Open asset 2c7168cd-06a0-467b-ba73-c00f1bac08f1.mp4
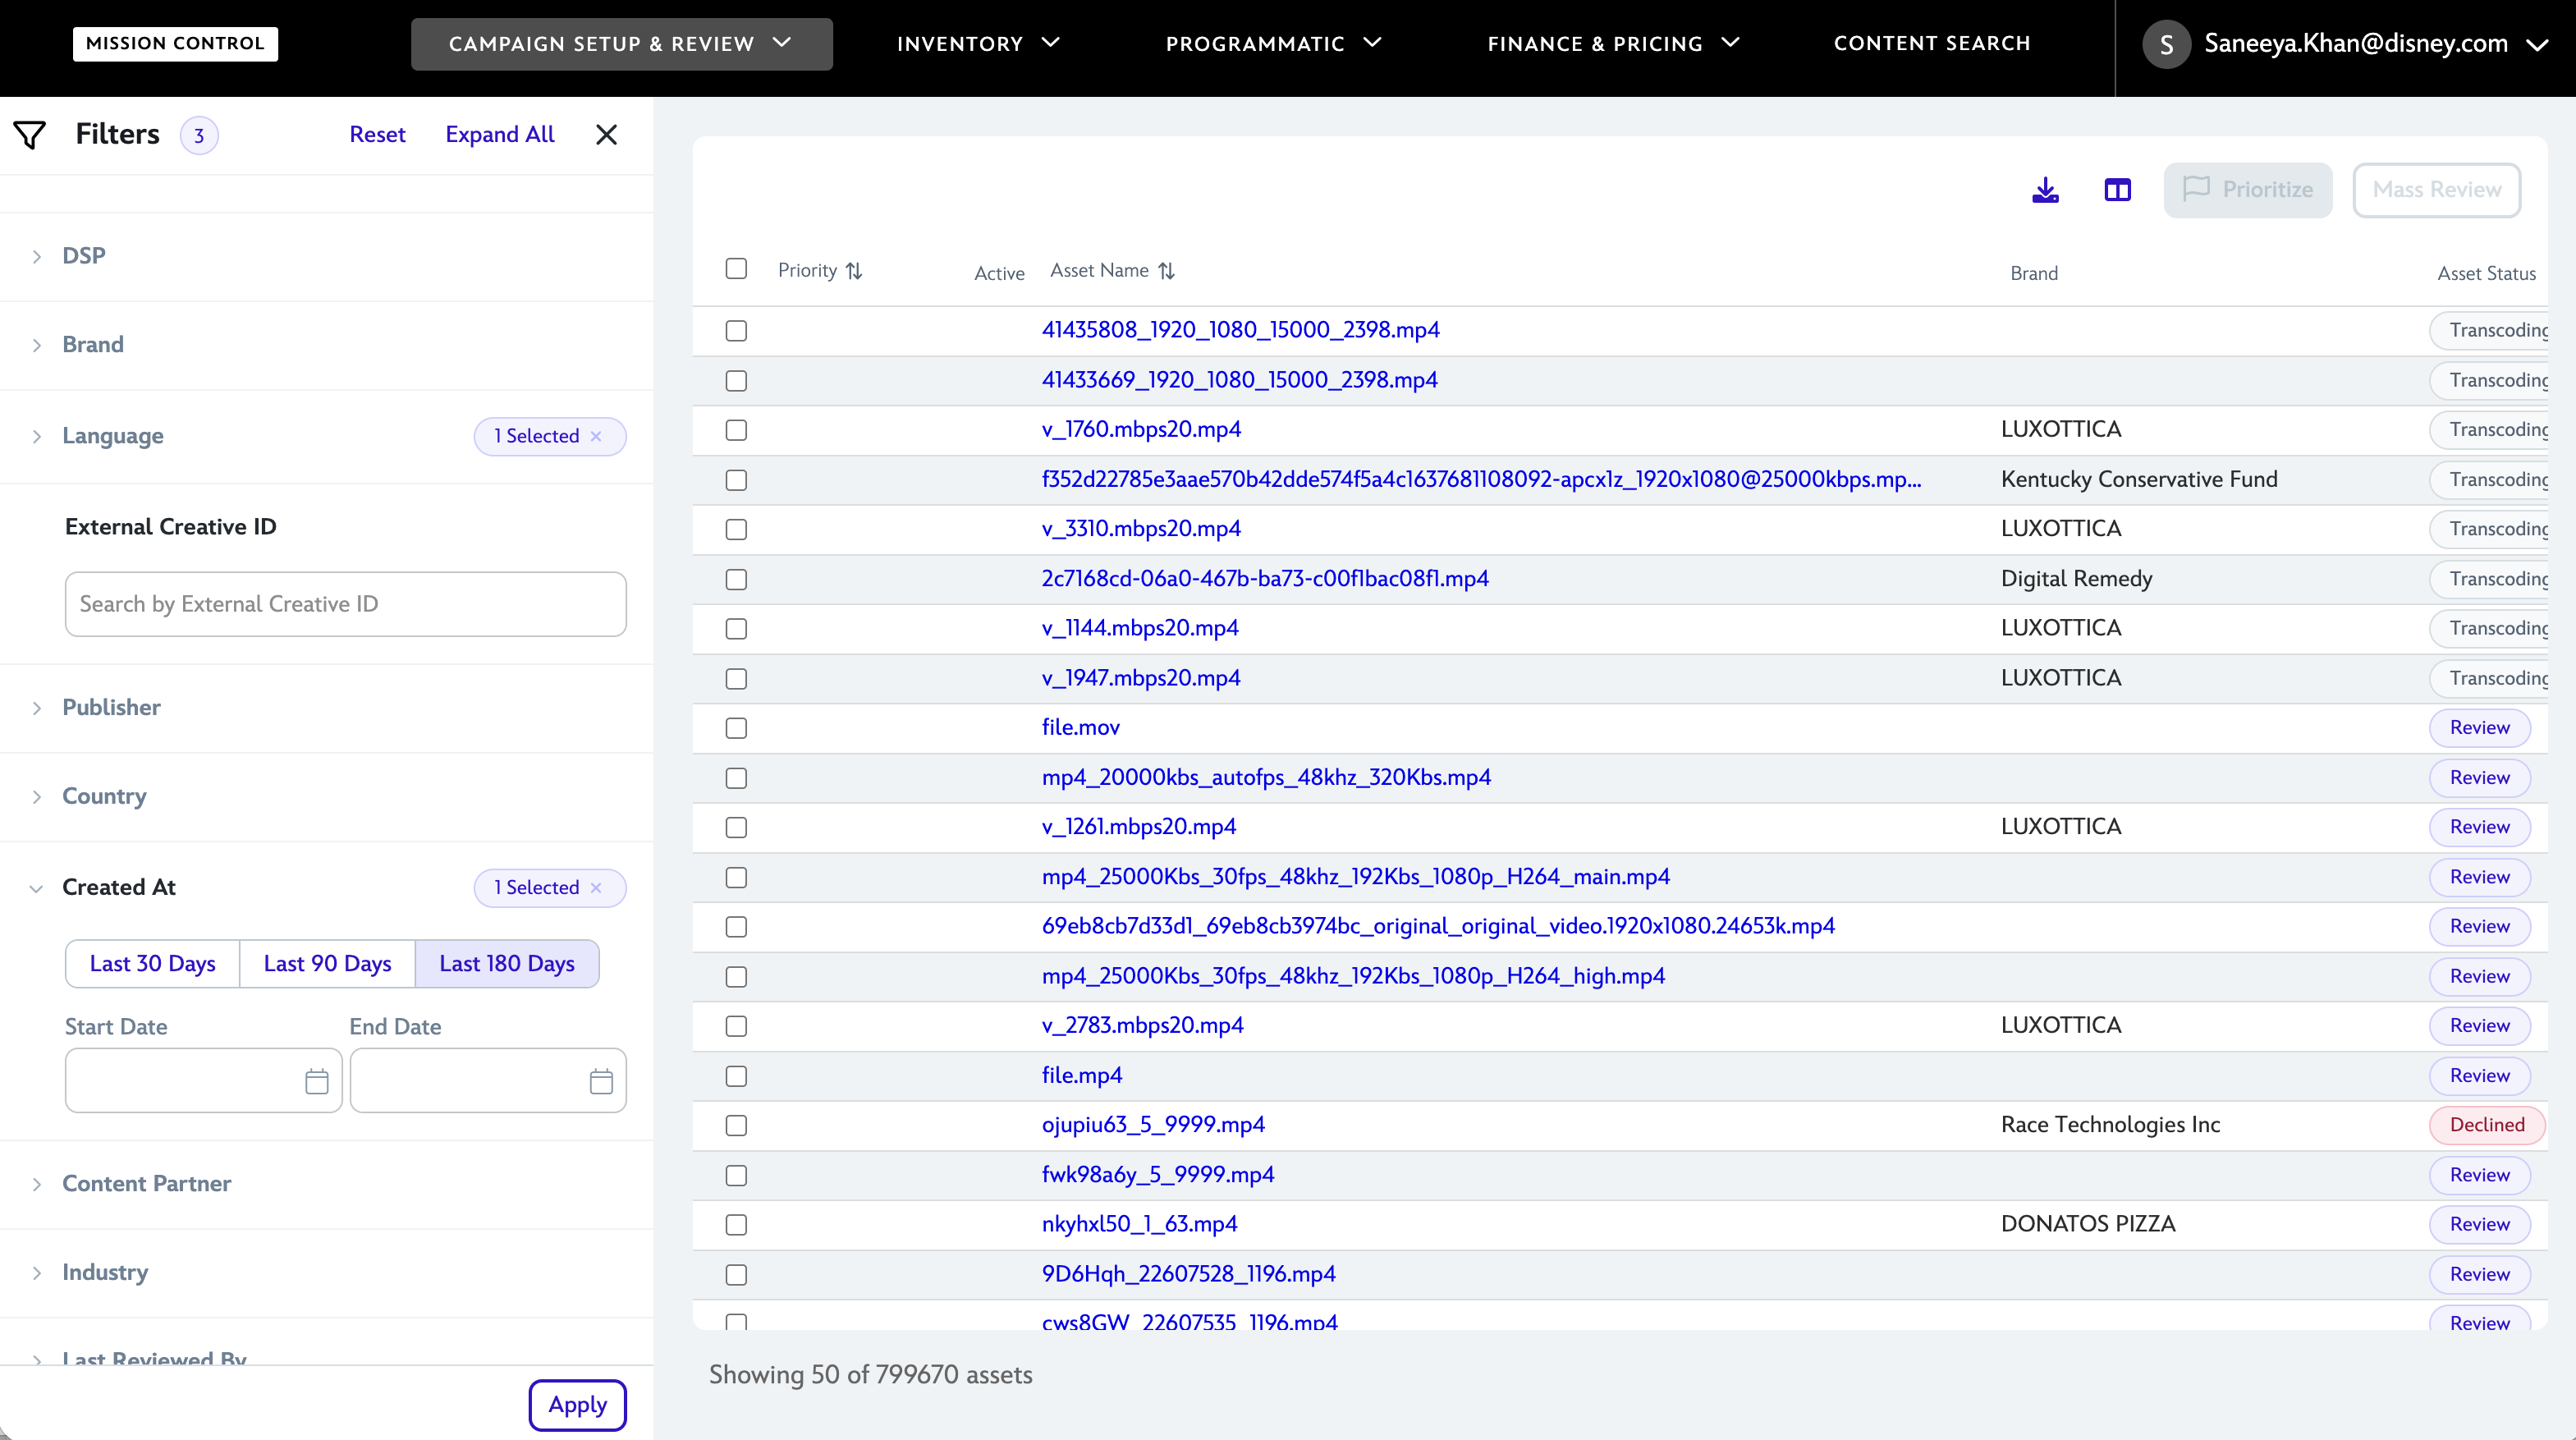 [x=1265, y=579]
